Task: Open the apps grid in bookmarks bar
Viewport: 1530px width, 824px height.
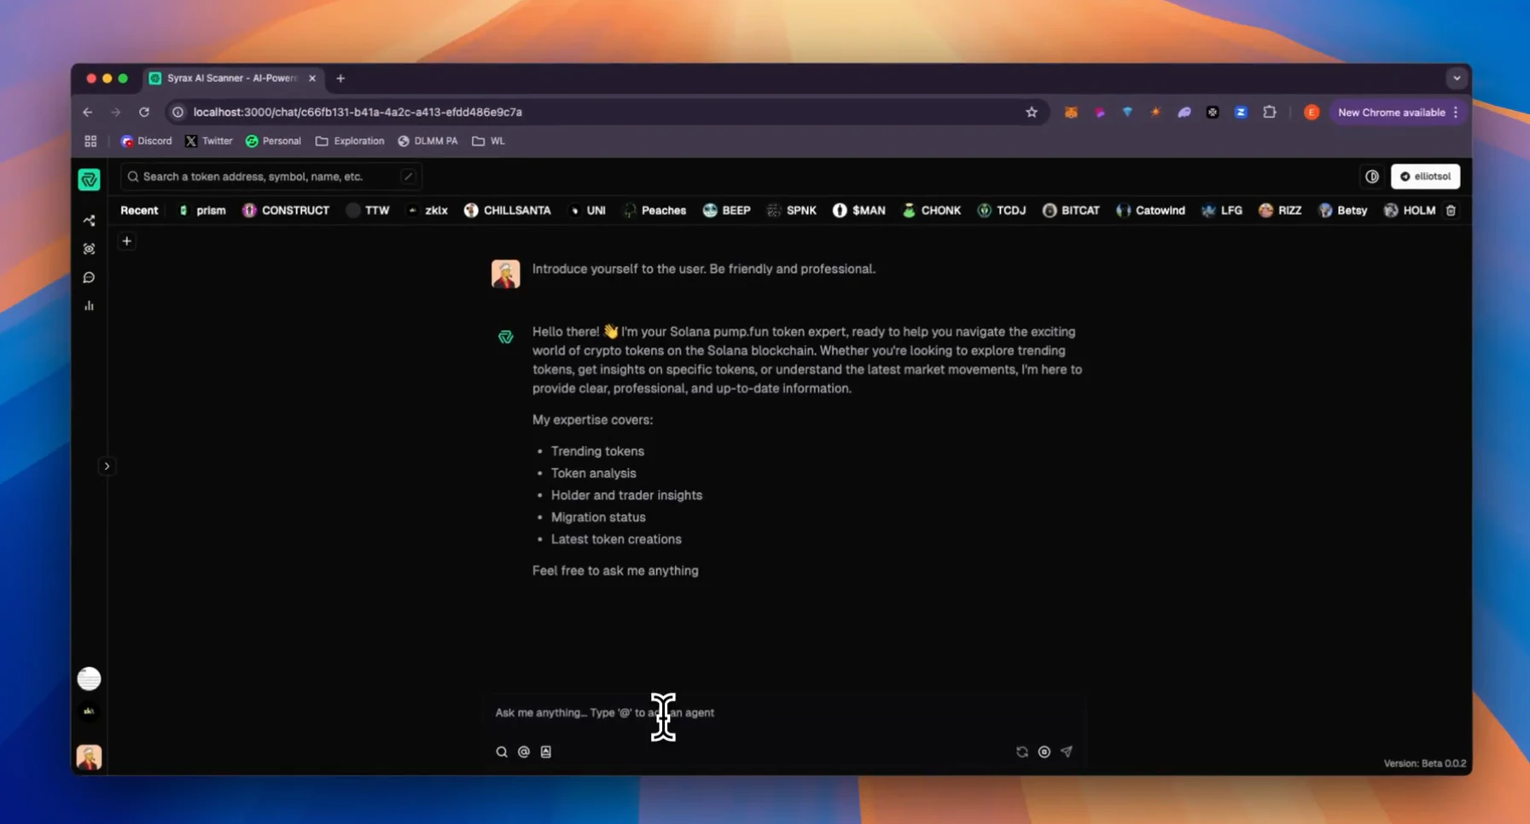Action: (90, 141)
